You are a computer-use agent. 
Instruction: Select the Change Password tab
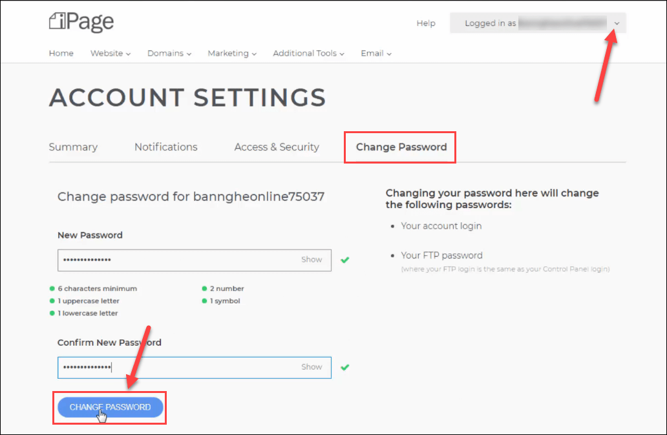401,147
